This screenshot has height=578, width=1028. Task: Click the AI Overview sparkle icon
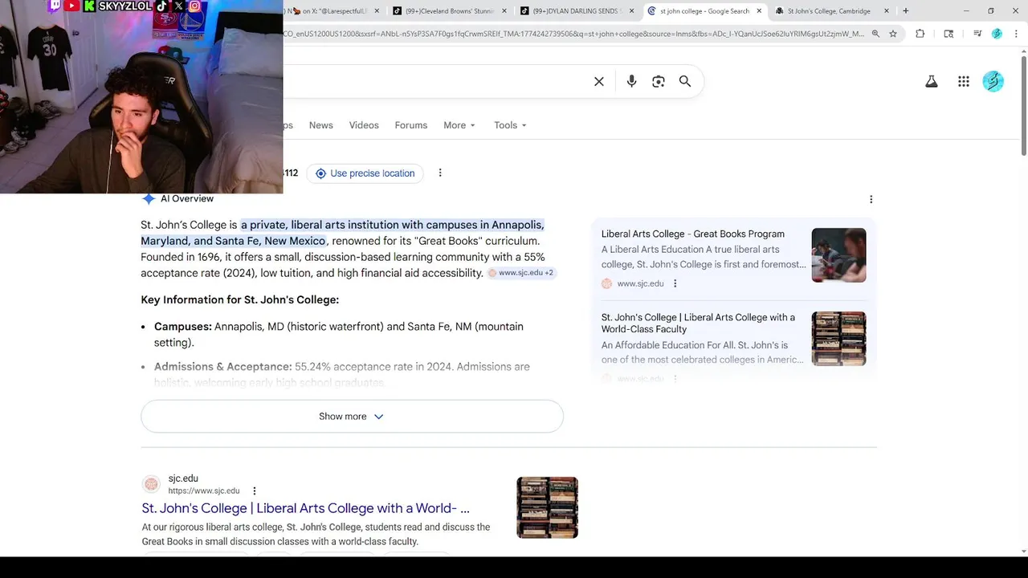point(149,198)
